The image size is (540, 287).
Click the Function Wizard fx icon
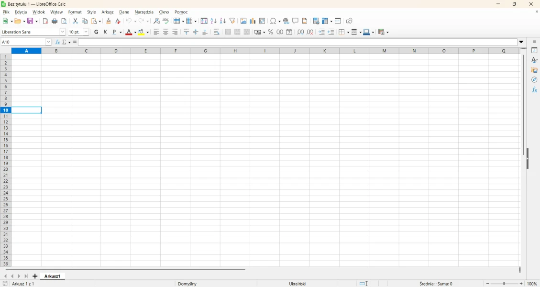coord(58,42)
